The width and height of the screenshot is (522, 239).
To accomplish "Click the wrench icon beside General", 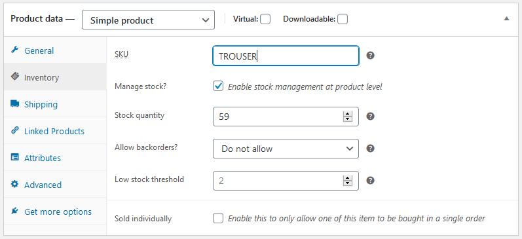I will pyautogui.click(x=14, y=50).
